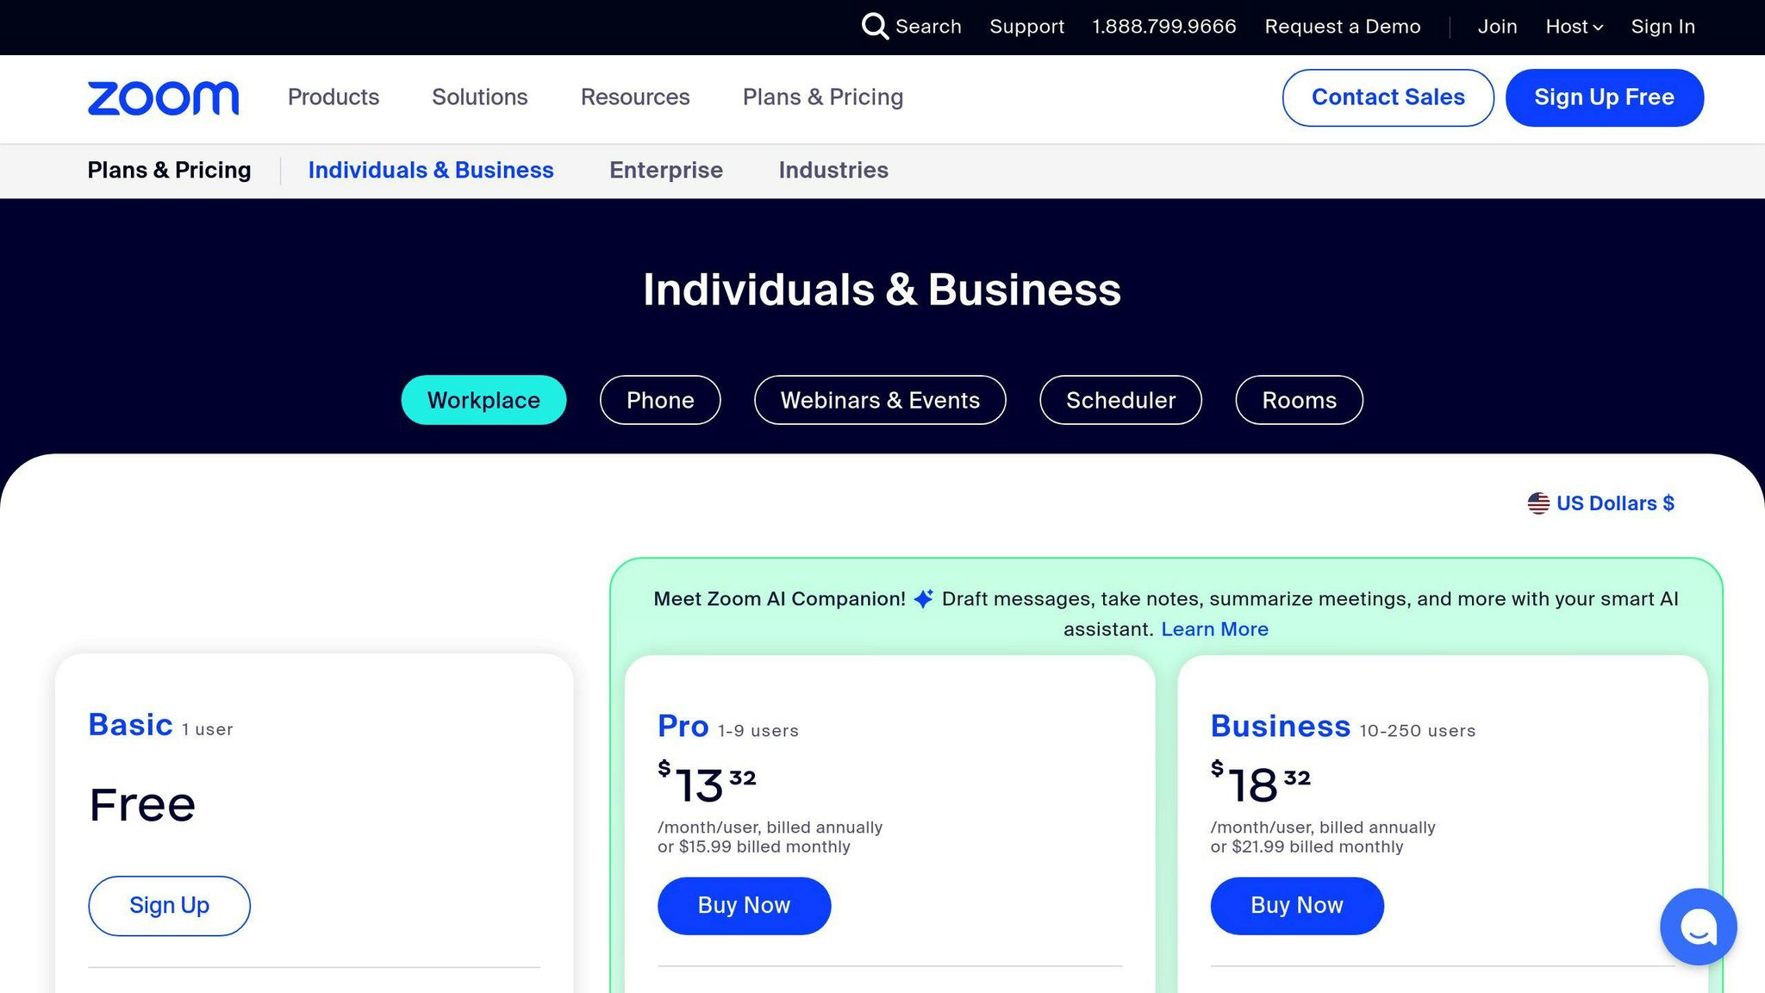Open the Products menu
Image resolution: width=1765 pixels, height=993 pixels.
[x=333, y=97]
